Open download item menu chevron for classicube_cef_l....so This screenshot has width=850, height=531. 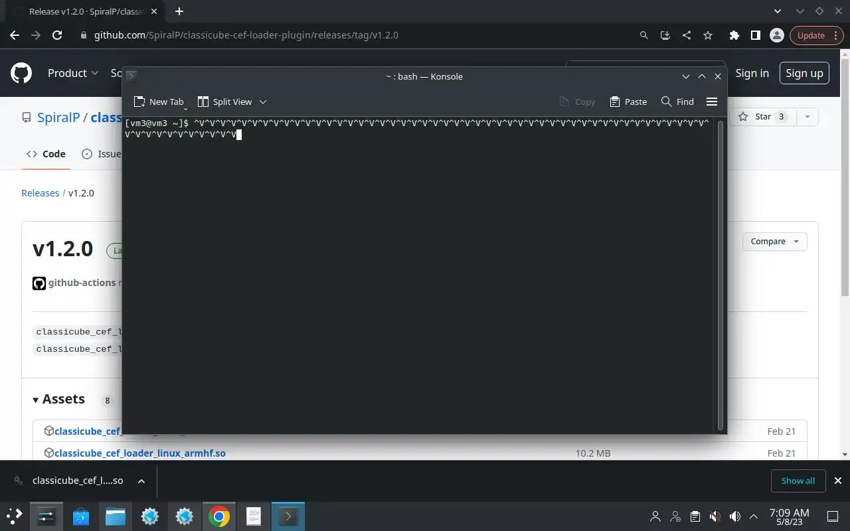click(x=141, y=481)
